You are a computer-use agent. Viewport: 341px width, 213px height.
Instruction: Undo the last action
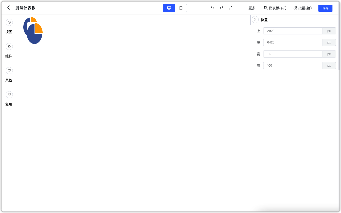point(213,8)
